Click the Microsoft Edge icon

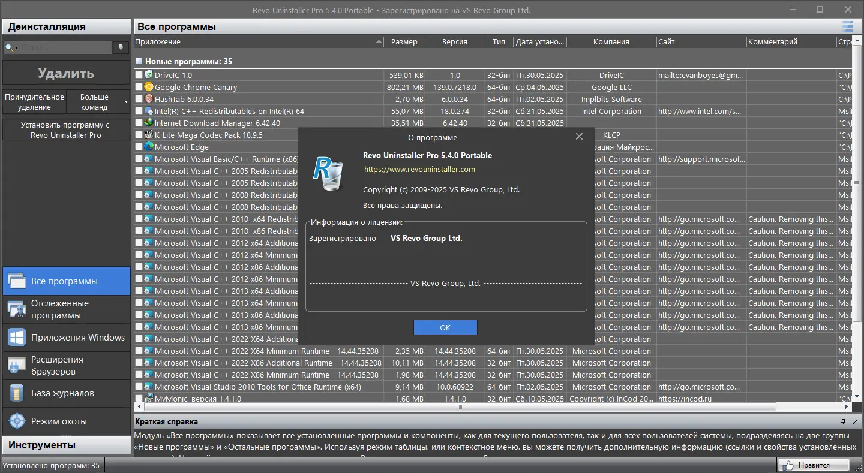[x=148, y=147]
